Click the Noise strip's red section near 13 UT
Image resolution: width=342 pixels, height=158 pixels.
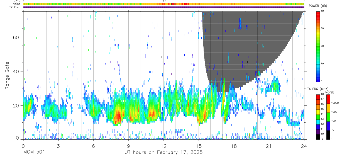coord(174,4)
